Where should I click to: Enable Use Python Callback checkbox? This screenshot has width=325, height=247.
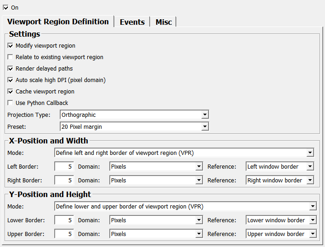tap(11, 103)
